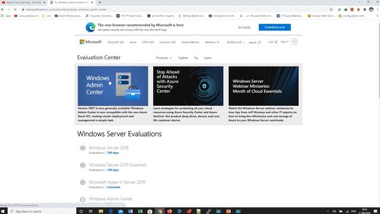
Task: Bookmark this page with the star icon
Action: click(x=331, y=10)
